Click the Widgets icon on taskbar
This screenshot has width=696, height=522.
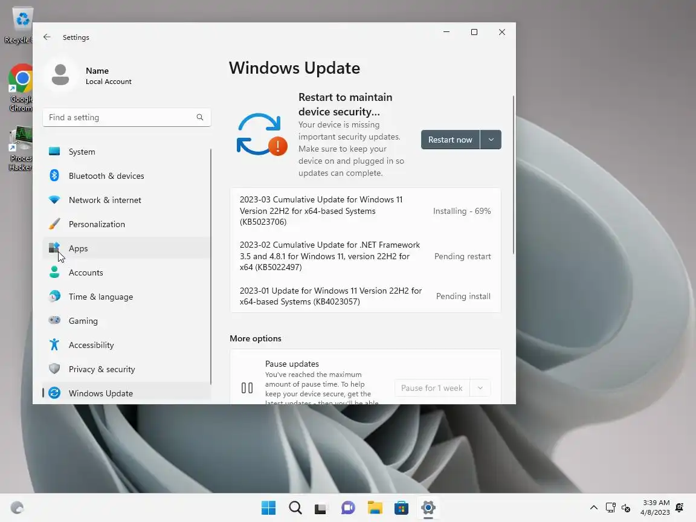click(x=18, y=507)
